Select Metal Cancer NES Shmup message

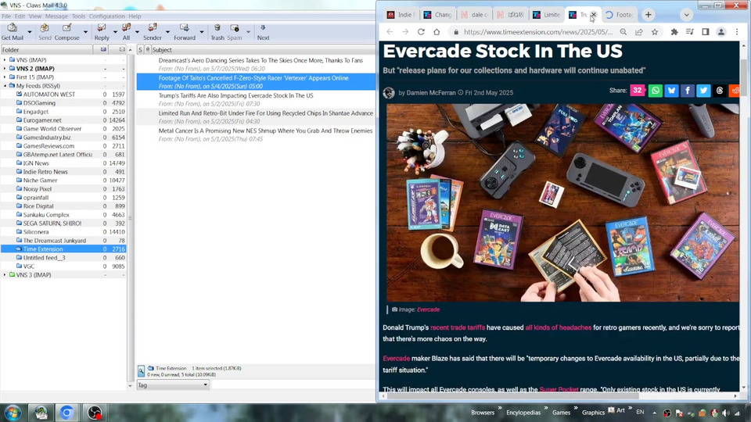click(x=256, y=134)
